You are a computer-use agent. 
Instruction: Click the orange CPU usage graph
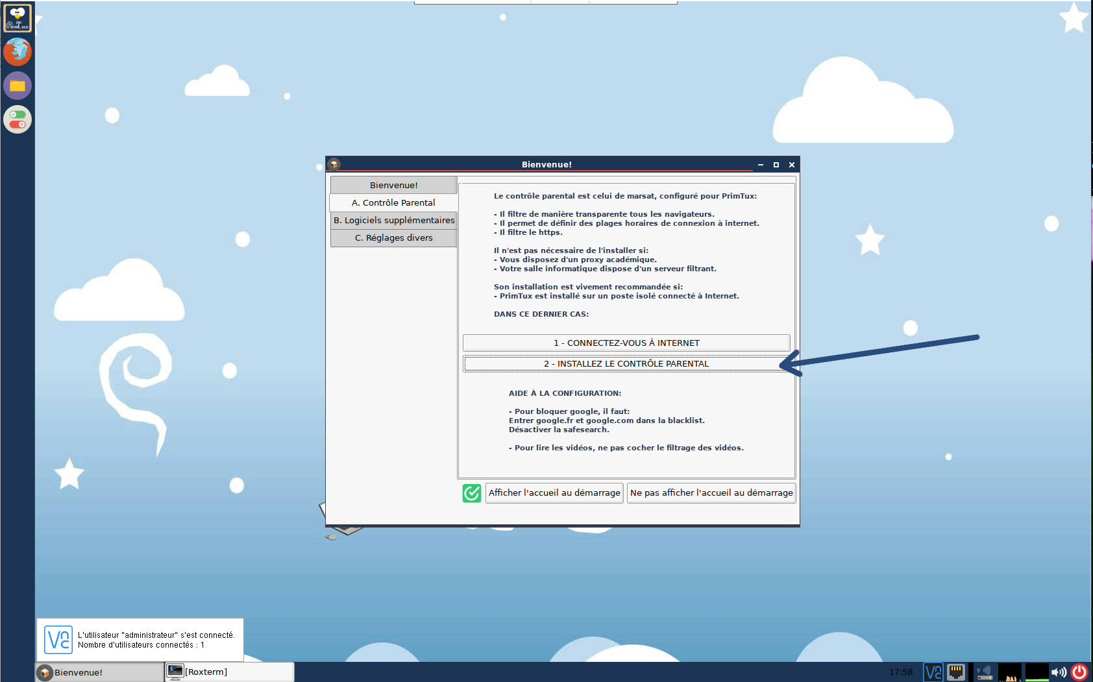click(1010, 672)
